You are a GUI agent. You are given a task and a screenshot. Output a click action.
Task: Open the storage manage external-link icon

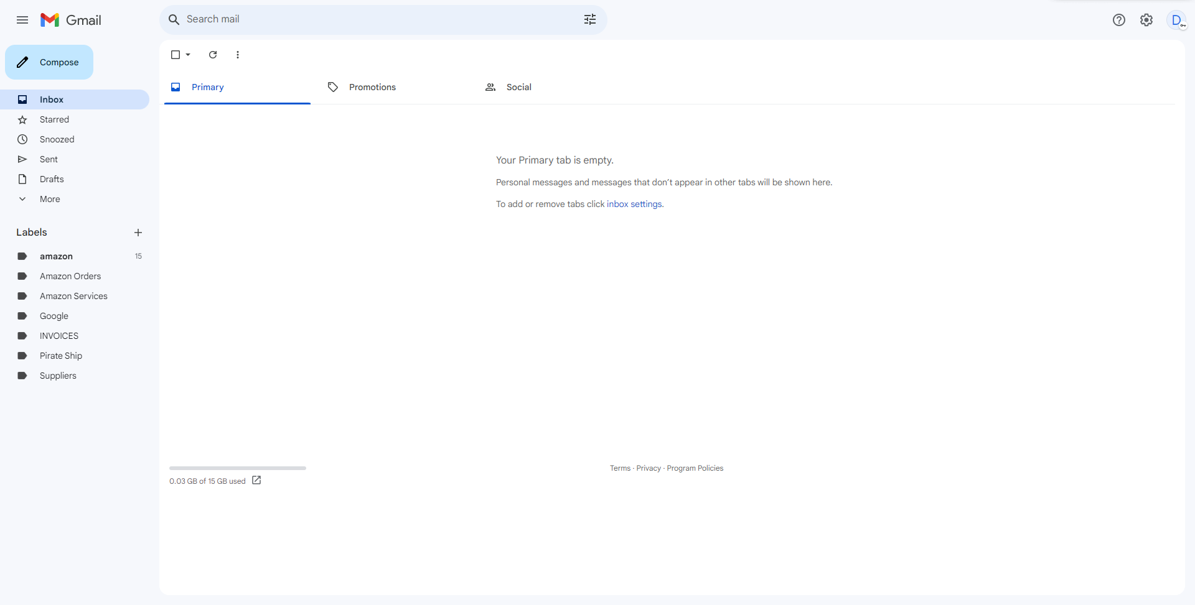[x=256, y=481]
